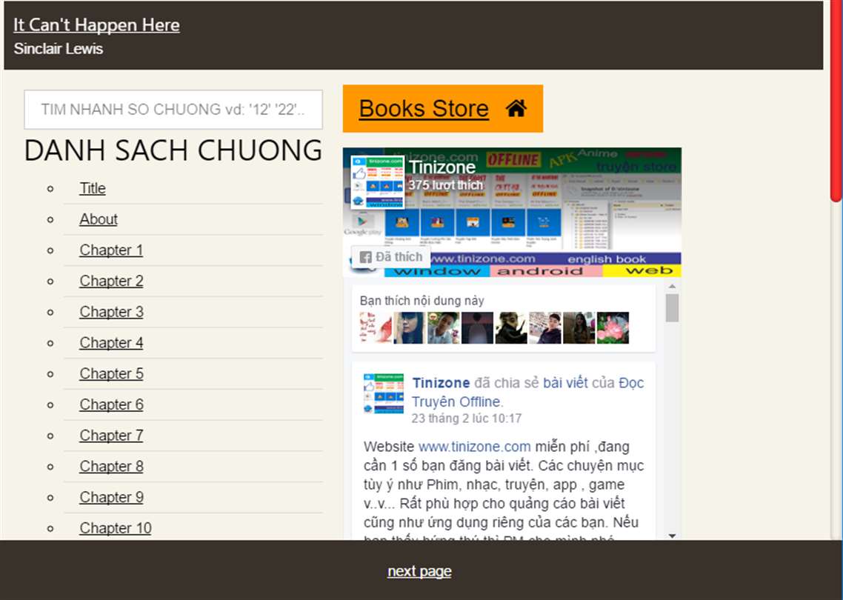Click the Facebook widget scroll down arrow
The height and width of the screenshot is (600, 843).
pos(672,536)
